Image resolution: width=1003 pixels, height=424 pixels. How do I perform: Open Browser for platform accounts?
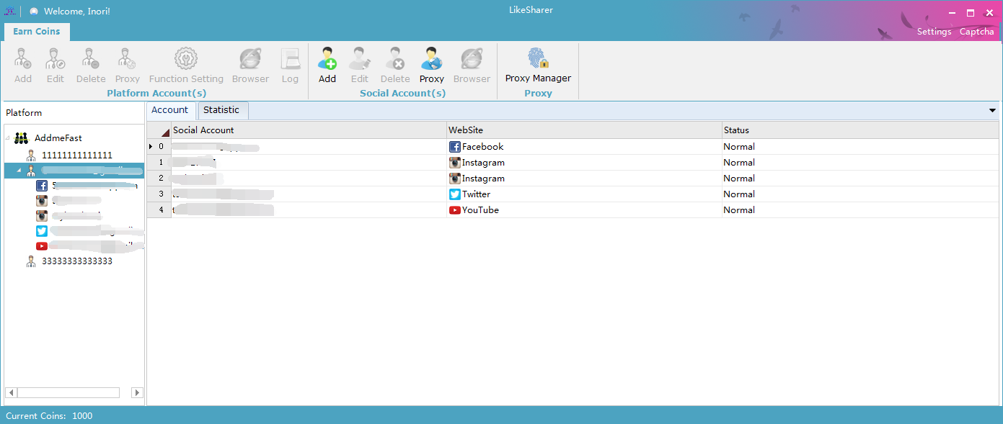click(x=250, y=66)
